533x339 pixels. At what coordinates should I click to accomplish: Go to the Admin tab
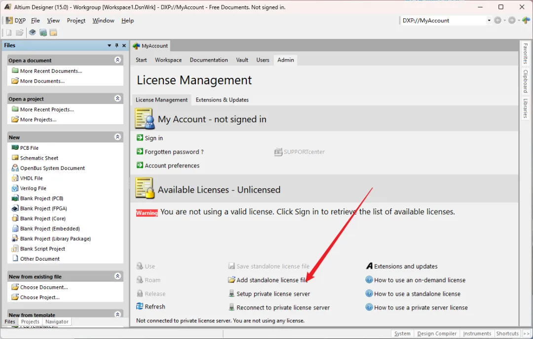point(286,60)
